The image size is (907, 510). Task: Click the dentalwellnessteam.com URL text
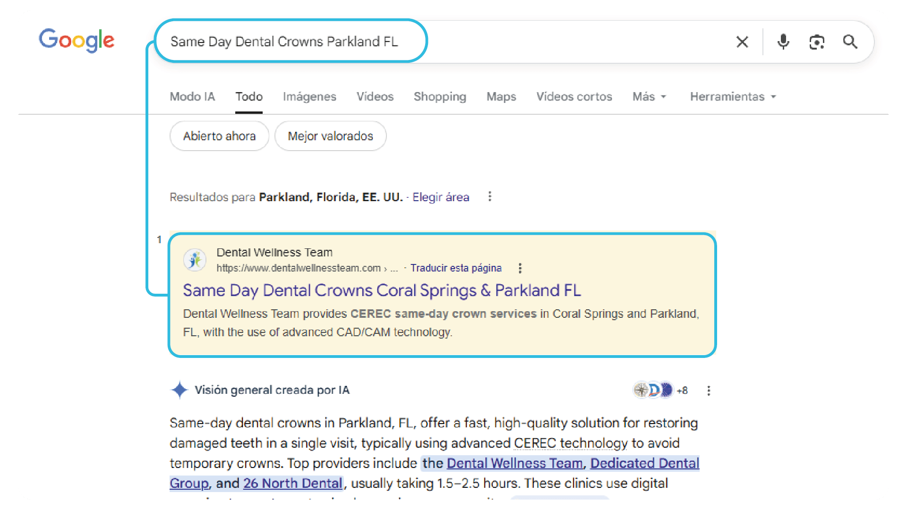pos(299,268)
